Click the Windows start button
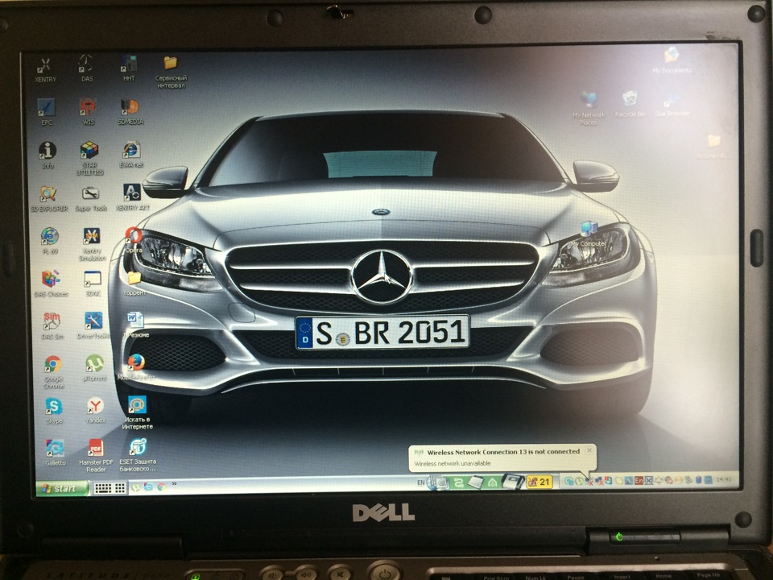The width and height of the screenshot is (773, 580). click(62, 488)
